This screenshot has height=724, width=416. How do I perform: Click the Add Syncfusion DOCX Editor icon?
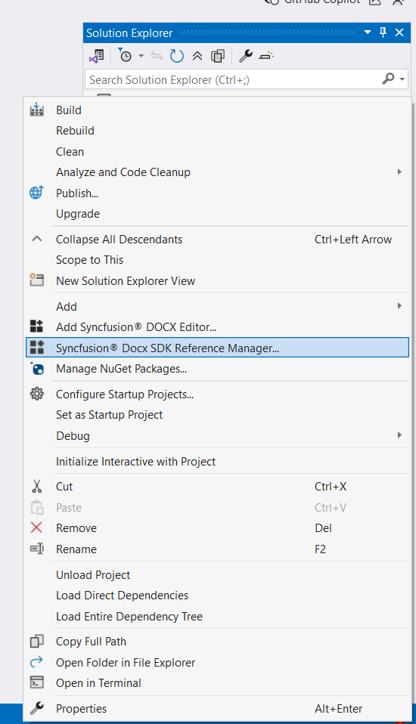(36, 326)
